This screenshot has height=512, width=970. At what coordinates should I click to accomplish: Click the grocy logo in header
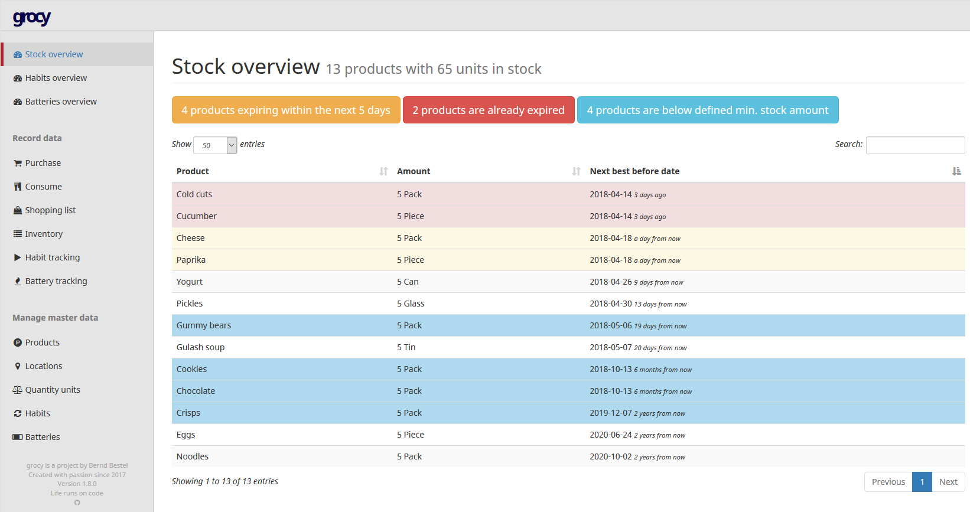tap(32, 18)
